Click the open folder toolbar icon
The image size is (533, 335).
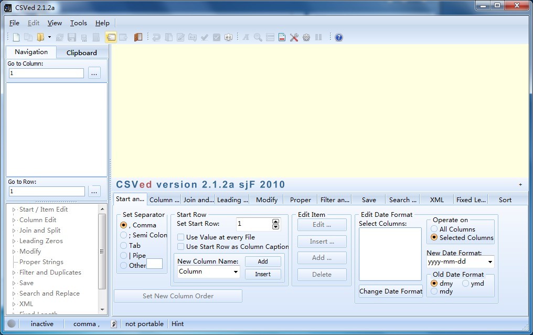pos(40,37)
